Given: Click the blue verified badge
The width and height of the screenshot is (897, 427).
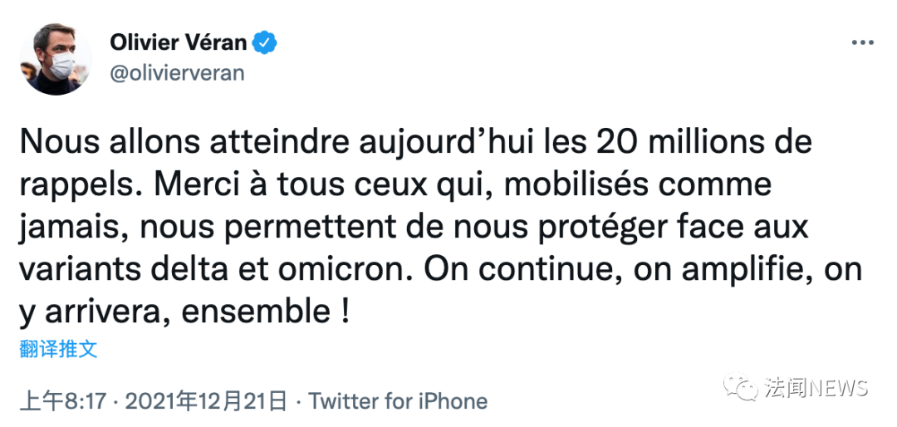Looking at the screenshot, I should coord(266,42).
